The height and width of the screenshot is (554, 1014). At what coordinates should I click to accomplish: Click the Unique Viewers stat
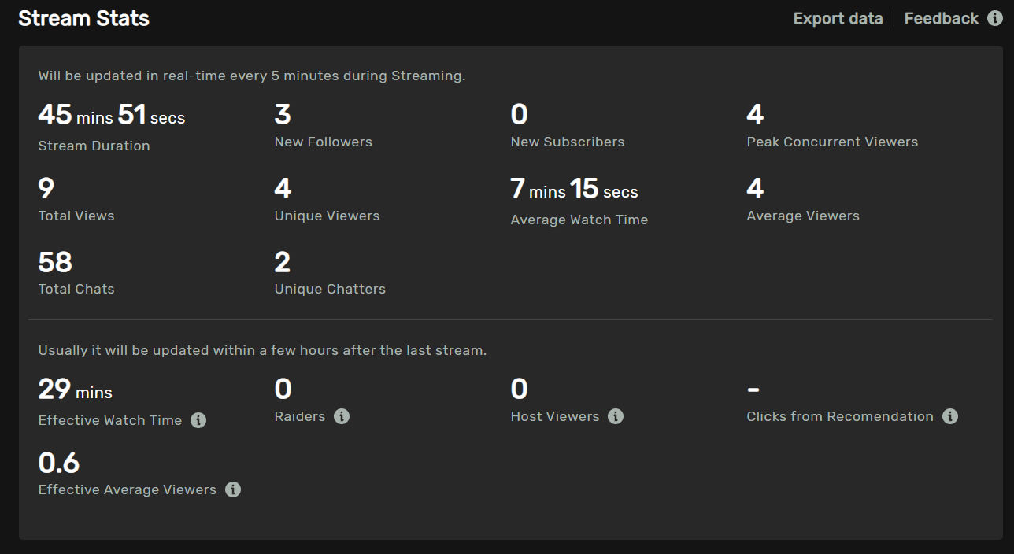(x=280, y=189)
